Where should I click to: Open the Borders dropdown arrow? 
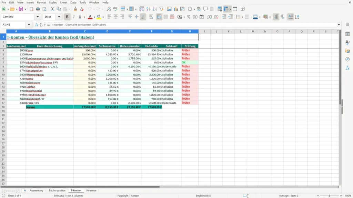(242, 17)
